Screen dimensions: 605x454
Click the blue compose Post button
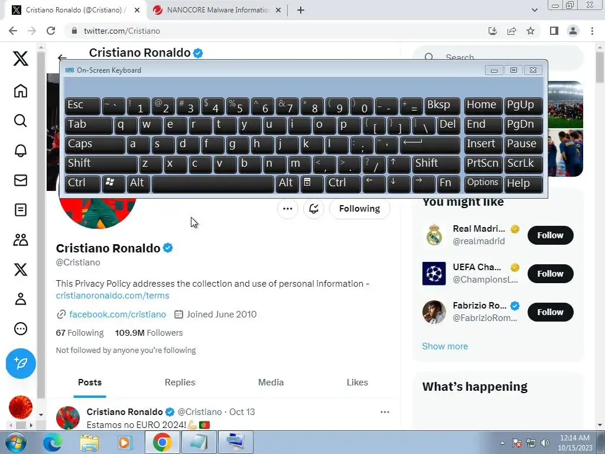[21, 364]
